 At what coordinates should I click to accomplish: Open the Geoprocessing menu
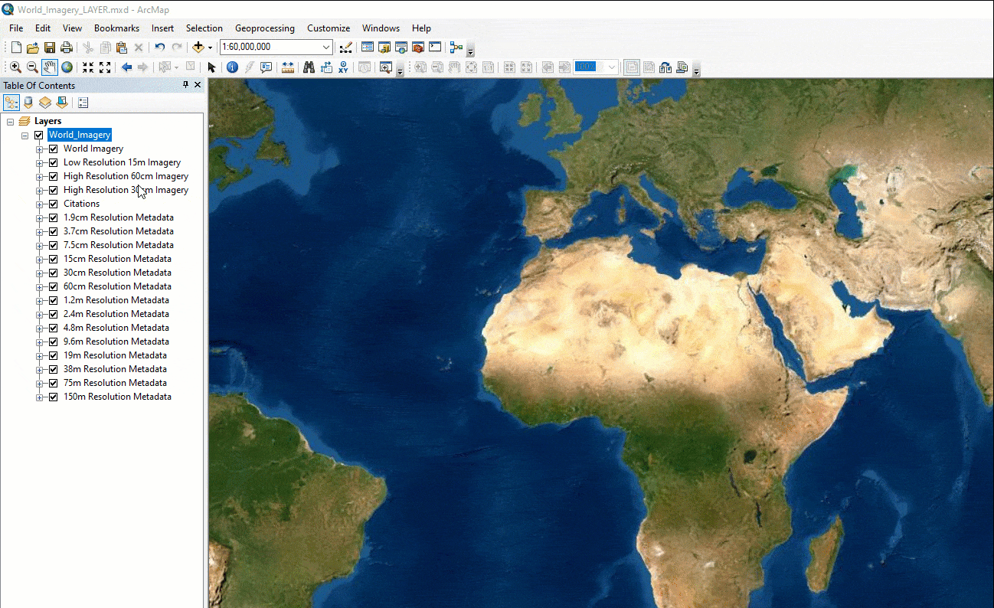(x=265, y=28)
